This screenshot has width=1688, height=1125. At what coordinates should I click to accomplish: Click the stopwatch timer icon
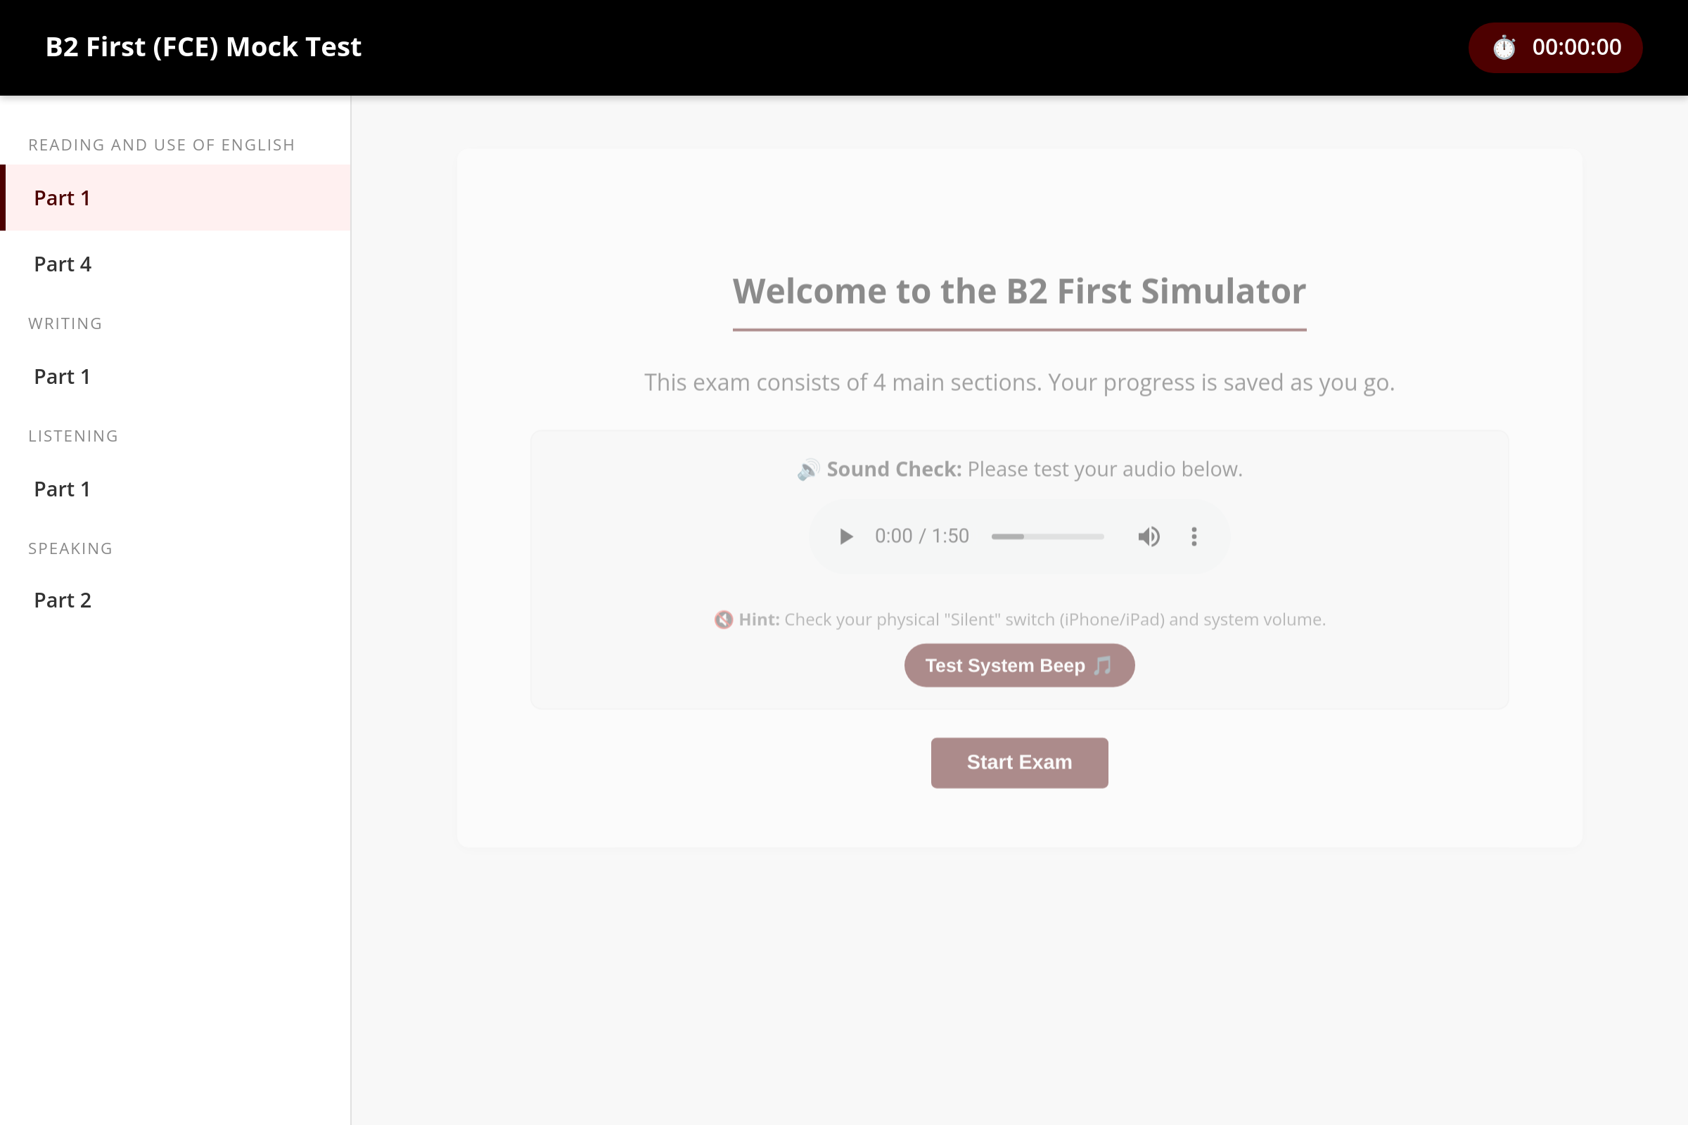click(1504, 48)
